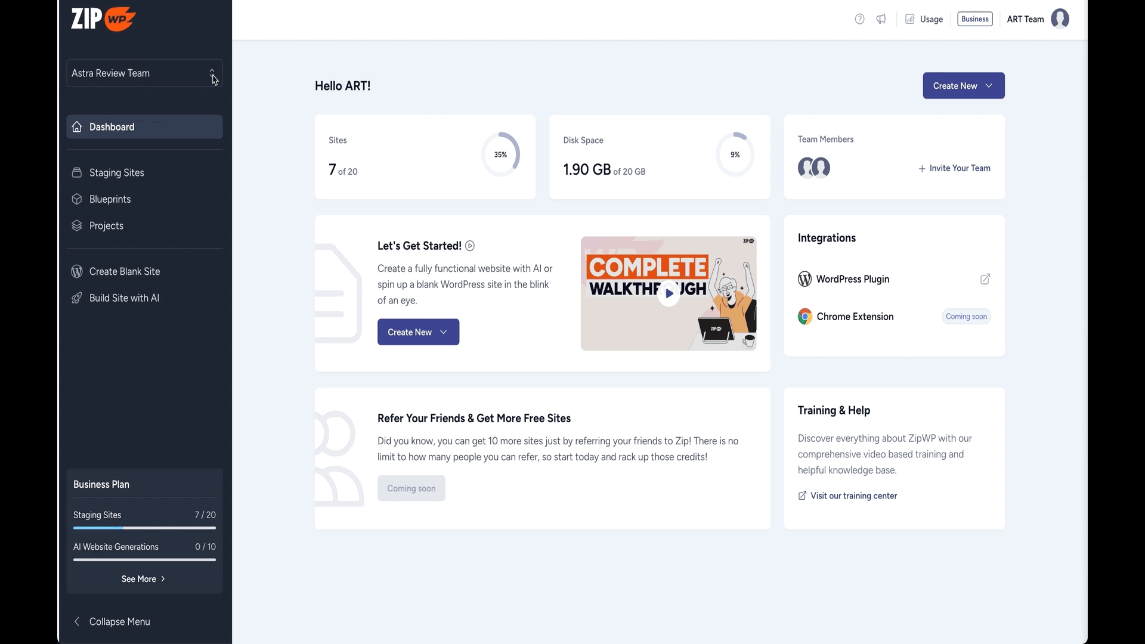Image resolution: width=1145 pixels, height=644 pixels.
Task: Click the Dashboard sidebar icon
Action: [76, 126]
